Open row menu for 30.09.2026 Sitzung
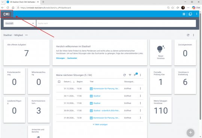This screenshot has height=138, width=202. point(140,111)
